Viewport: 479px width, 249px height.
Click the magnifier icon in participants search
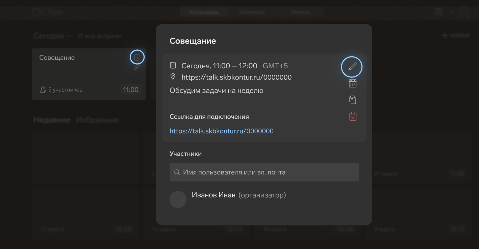[x=177, y=172]
